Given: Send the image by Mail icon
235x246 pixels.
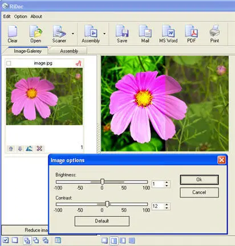Looking at the screenshot, I should 145,34.
